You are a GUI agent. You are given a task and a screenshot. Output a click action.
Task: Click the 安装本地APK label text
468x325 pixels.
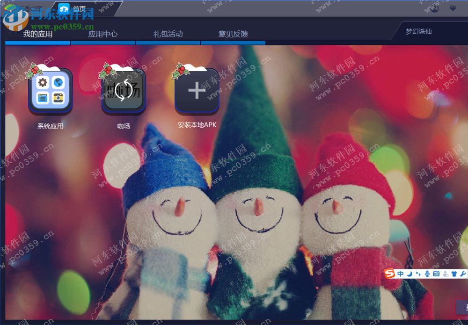pyautogui.click(x=197, y=125)
